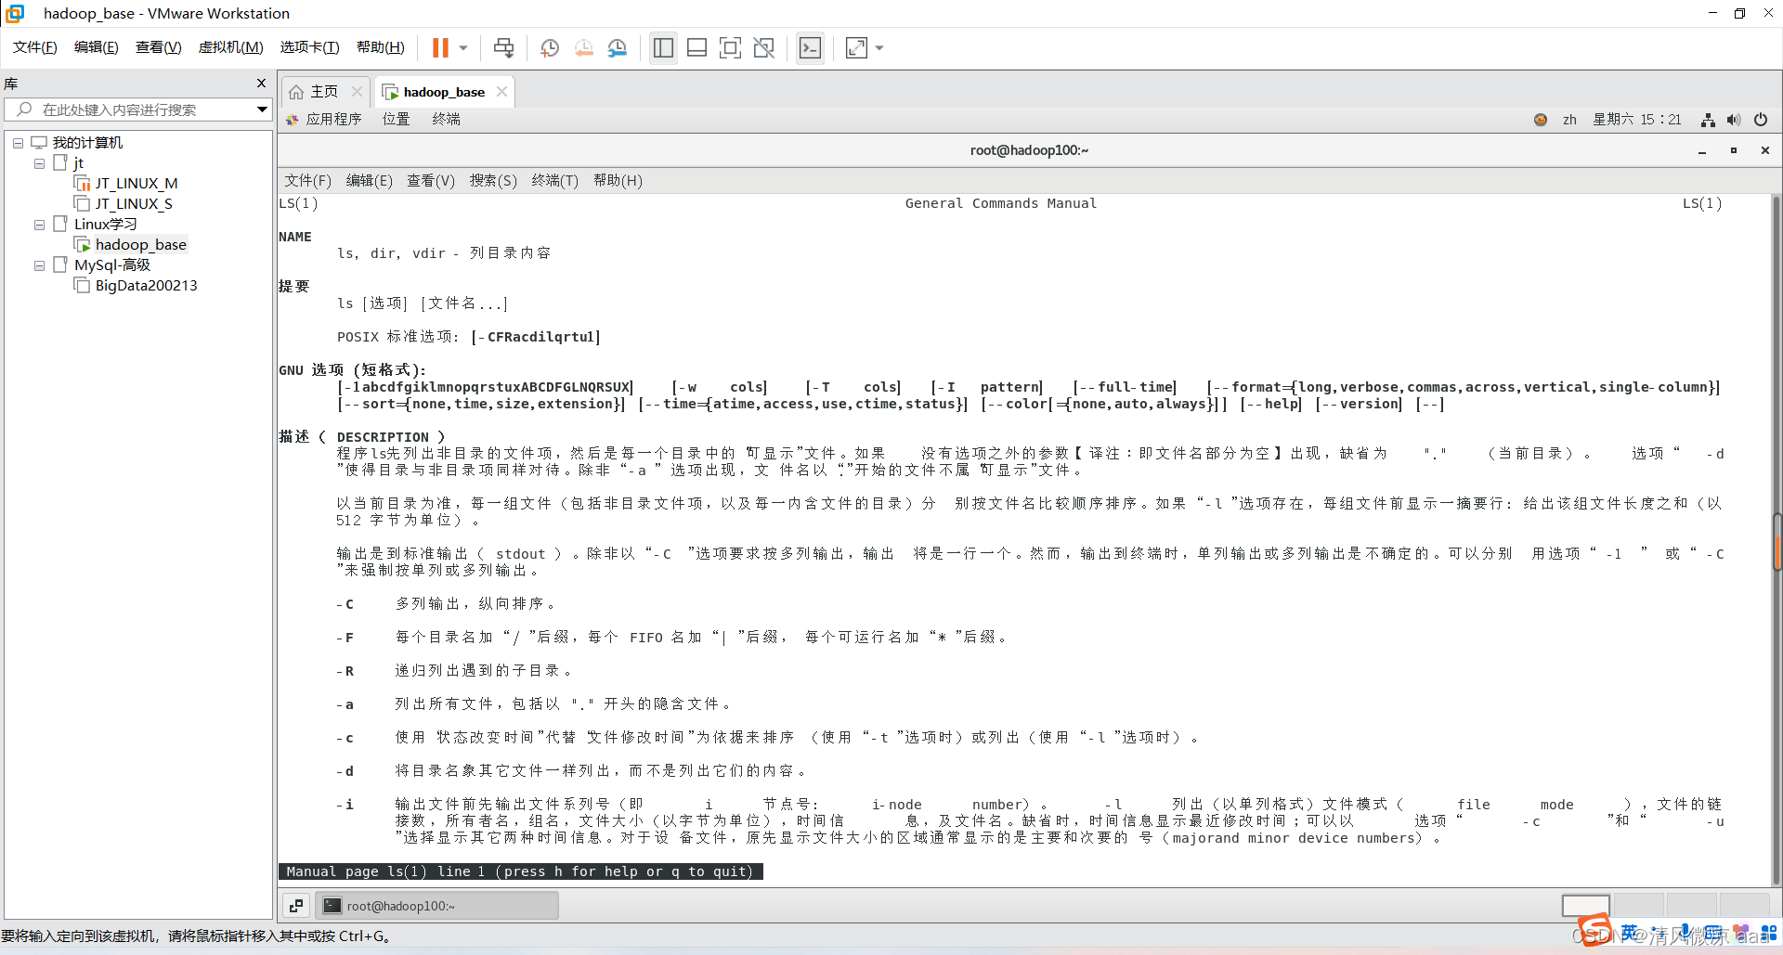Click the guest network status icon
1783x955 pixels.
[x=1708, y=120]
